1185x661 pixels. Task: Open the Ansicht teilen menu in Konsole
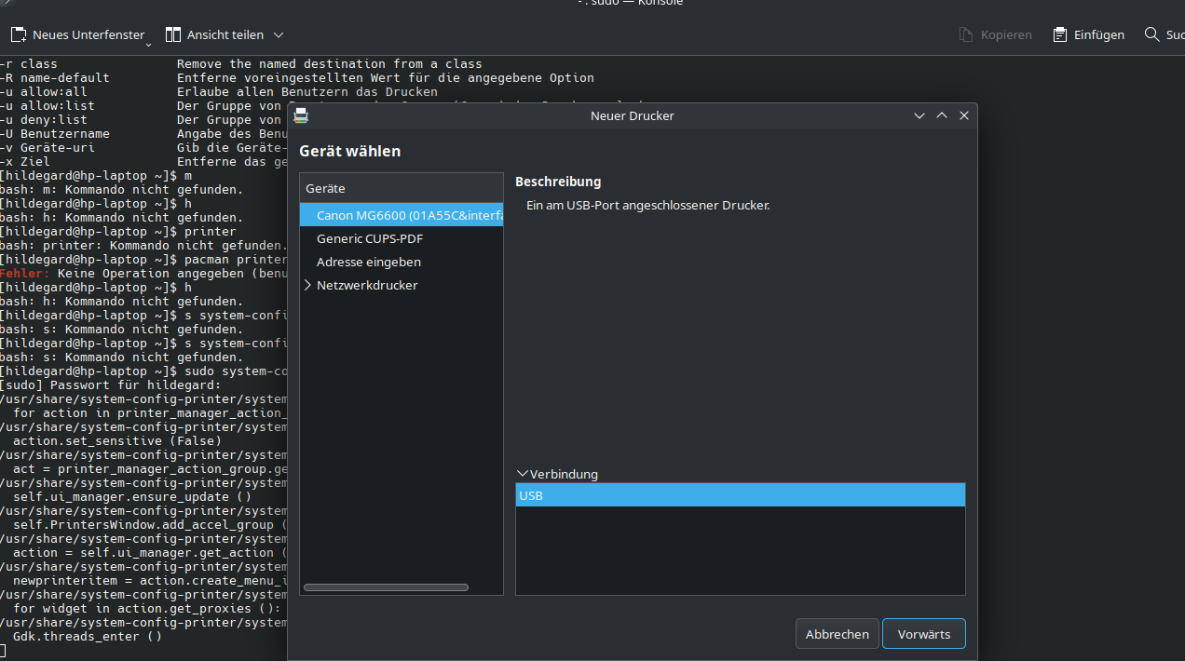pos(225,34)
